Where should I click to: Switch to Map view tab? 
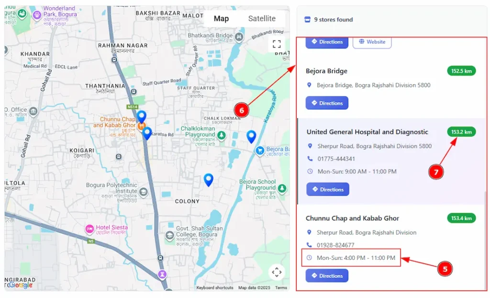click(x=221, y=19)
